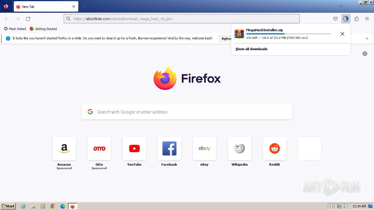Focus the Google search box
This screenshot has width=374, height=210.
187,112
